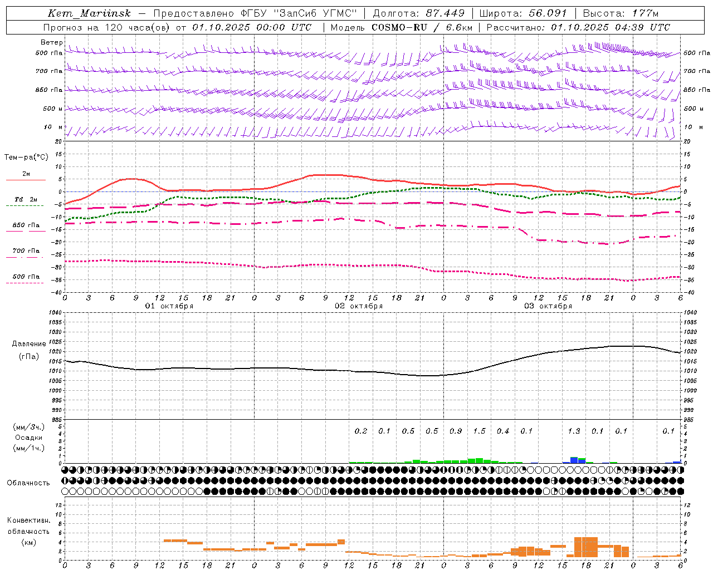Screen dimensions: 713x570
Task: Click the "500 гПа" temperature legend entry
Action: (26, 277)
